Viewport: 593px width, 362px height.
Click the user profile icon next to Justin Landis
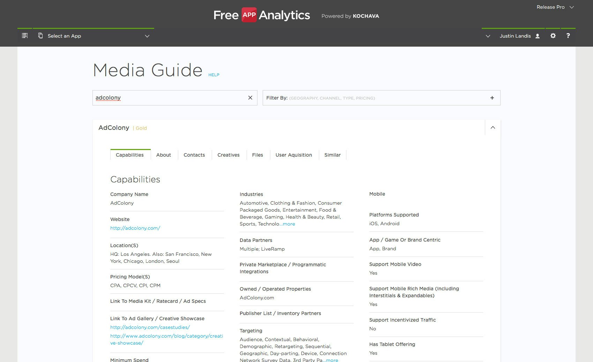pos(537,36)
